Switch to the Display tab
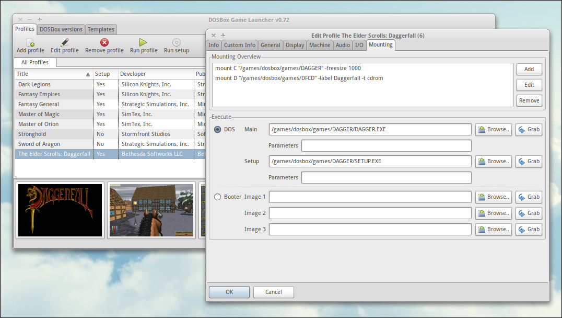Viewport: 562px width, 318px height. 295,45
